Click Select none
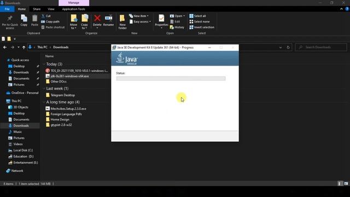 (199, 22)
